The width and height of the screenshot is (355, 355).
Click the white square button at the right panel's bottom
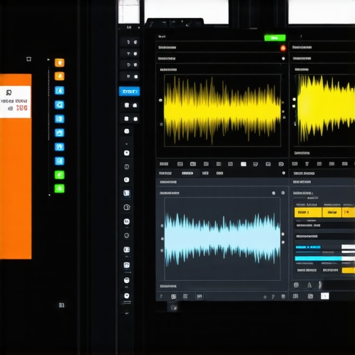coord(324,296)
